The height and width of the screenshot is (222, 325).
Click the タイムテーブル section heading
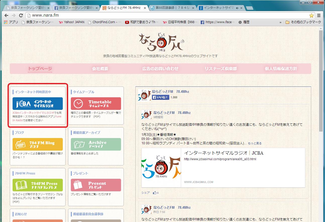[x=84, y=92]
